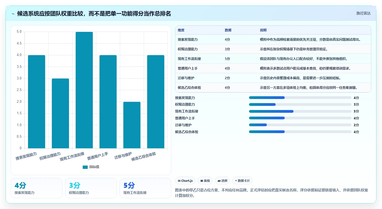The height and width of the screenshot is (209, 382).
Task: Click the dashboard title 候选系统应按团队权重比较
Action: coord(94,13)
